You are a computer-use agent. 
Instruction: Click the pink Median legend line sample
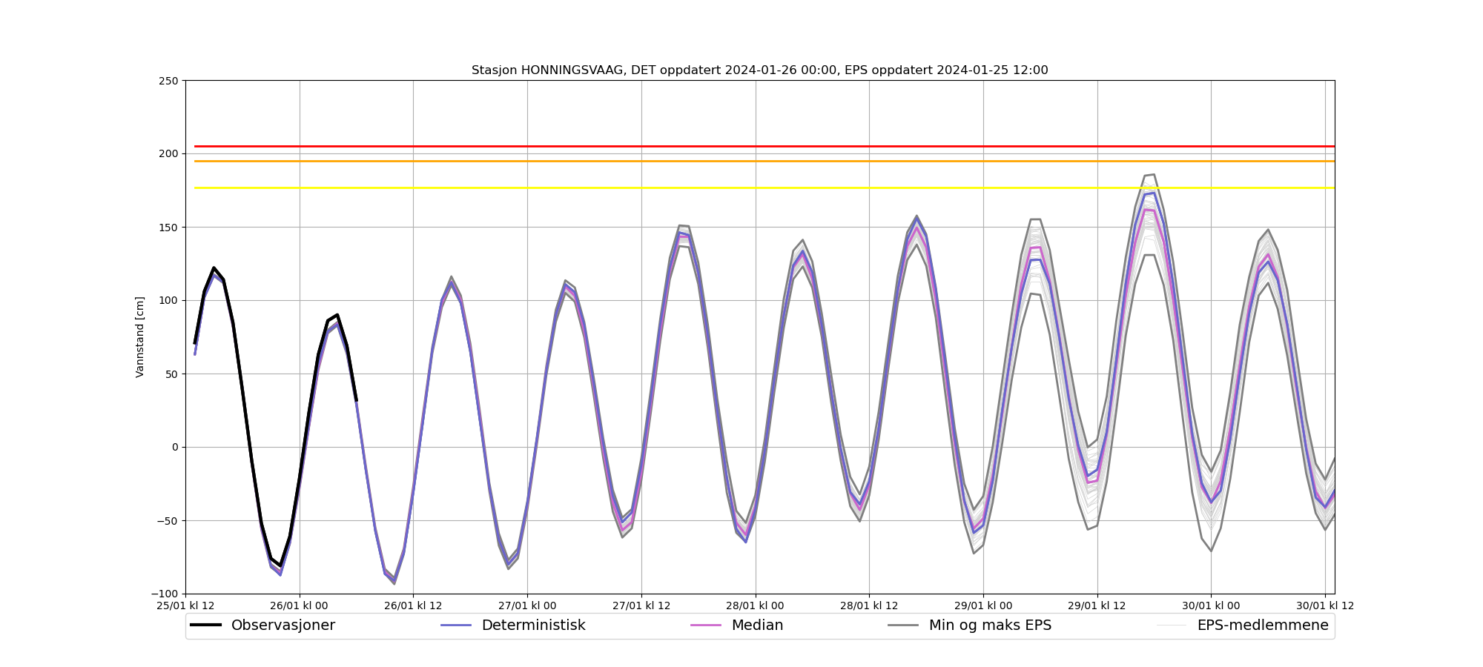(706, 625)
